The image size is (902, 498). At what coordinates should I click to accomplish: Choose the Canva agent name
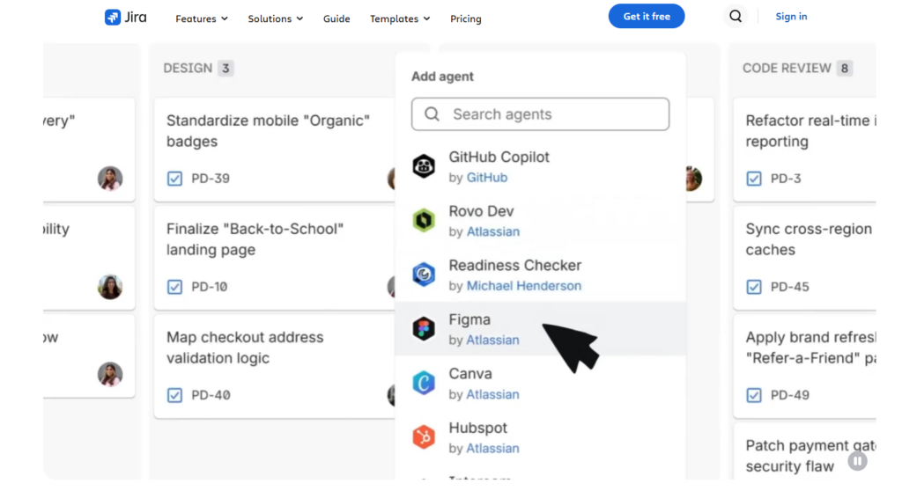point(470,374)
